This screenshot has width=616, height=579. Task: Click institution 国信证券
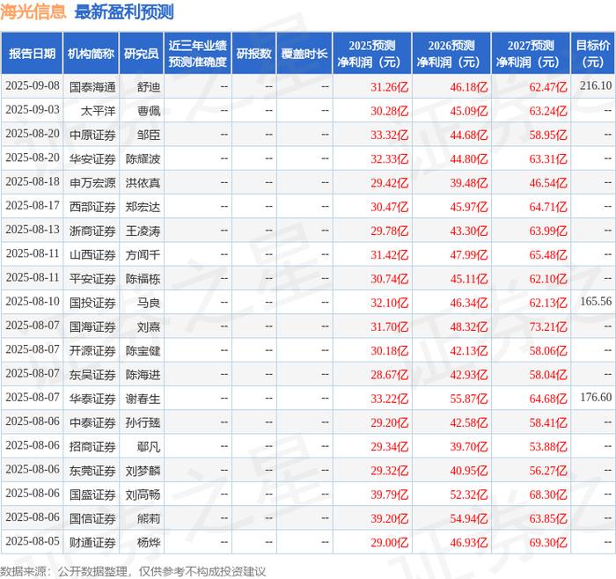(x=92, y=518)
